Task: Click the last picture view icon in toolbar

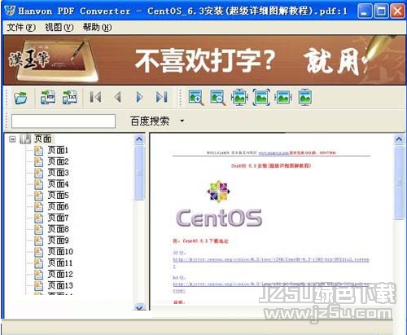Action: (x=305, y=97)
